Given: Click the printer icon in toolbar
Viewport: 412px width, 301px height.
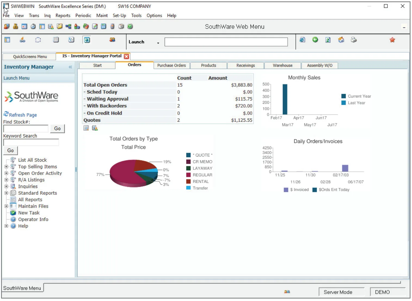Looking at the screenshot, I should 353,40.
